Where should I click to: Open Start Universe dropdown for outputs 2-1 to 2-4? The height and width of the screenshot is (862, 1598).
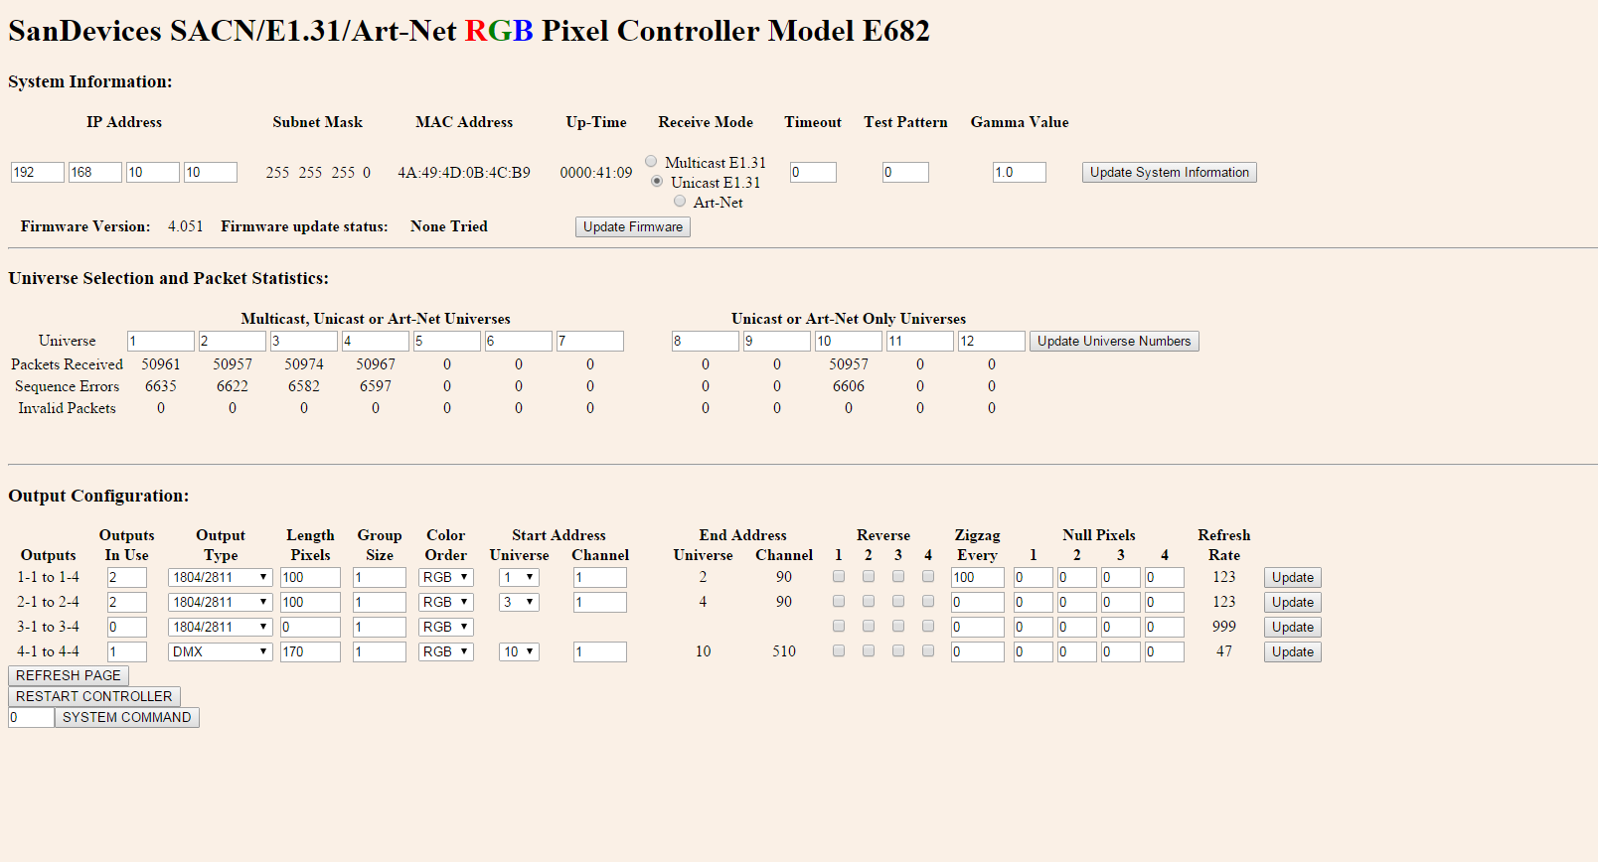pyautogui.click(x=519, y=602)
